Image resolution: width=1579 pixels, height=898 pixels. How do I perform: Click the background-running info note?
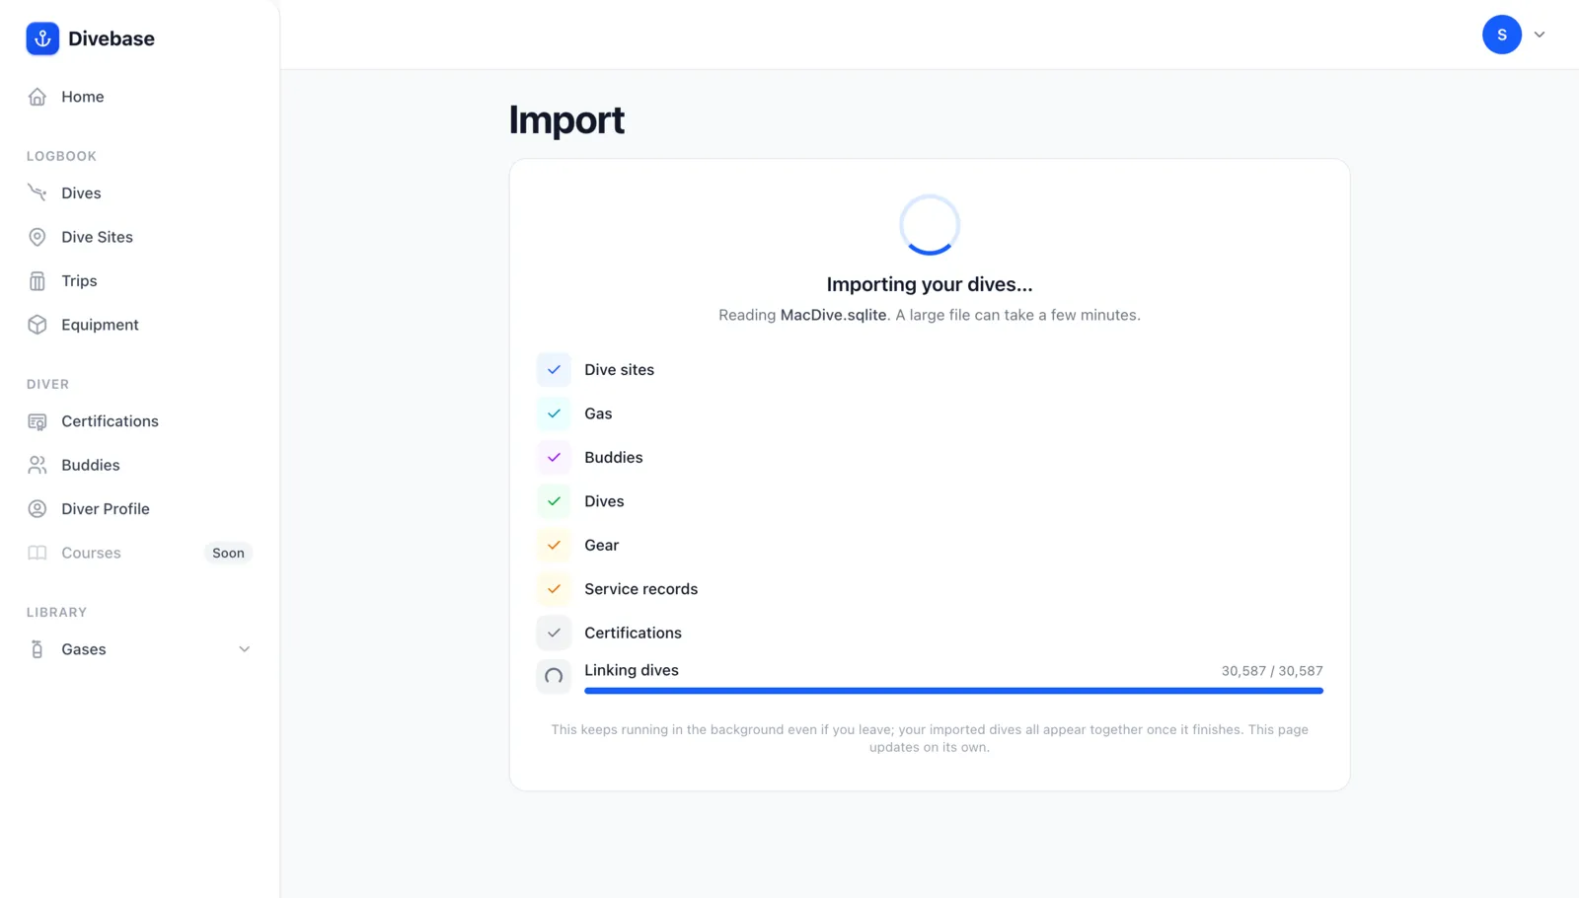point(930,738)
